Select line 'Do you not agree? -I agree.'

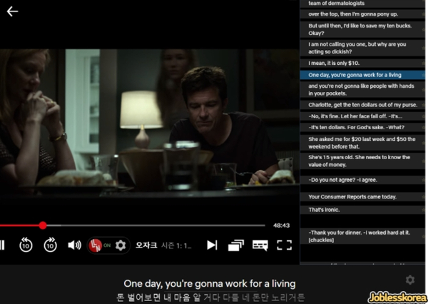click(362, 180)
